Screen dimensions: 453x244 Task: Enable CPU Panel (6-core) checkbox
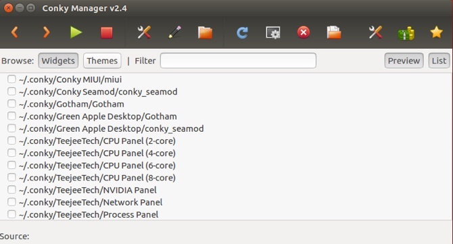point(11,165)
